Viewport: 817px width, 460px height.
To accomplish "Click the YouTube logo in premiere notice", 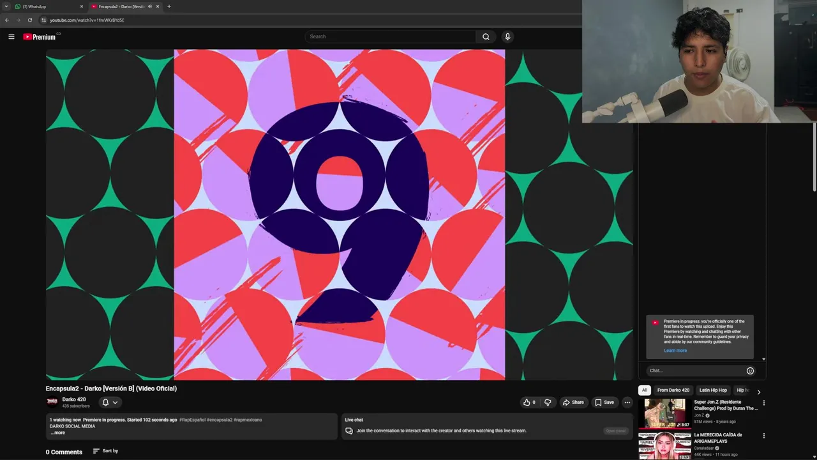I will (x=655, y=323).
